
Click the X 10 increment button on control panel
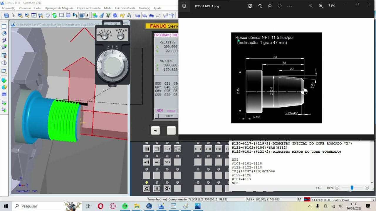(x=208, y=149)
